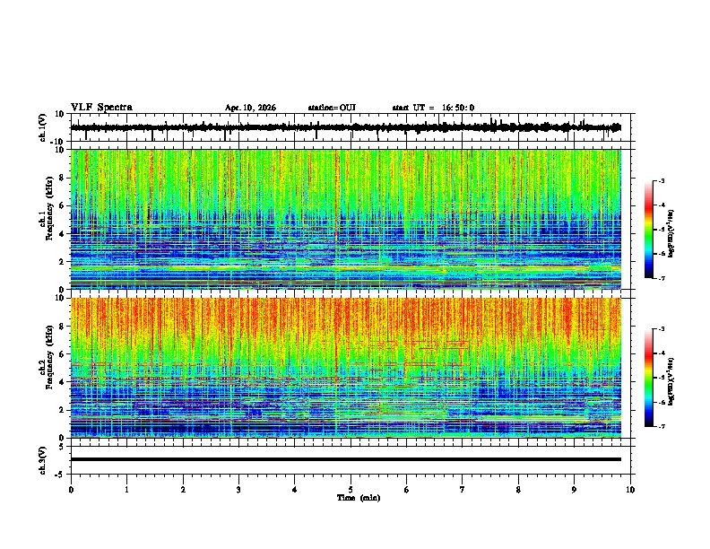Click the "-7" value on the ch.2 color scale
Screen dimensions: 710x549
tap(662, 427)
